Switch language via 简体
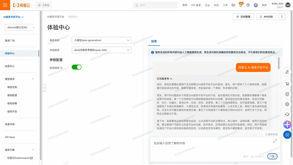The image size is (293, 165). [x=264, y=5]
